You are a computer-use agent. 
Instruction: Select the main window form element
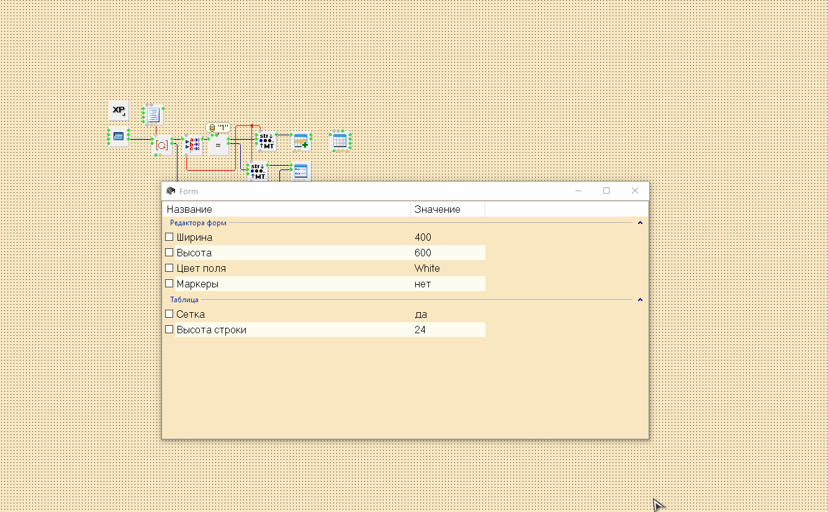coord(119,136)
